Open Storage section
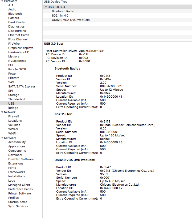 (14, 95)
